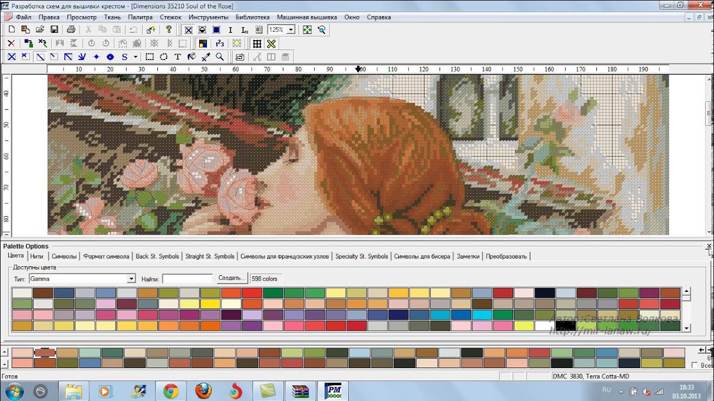This screenshot has height=401, width=714.
Task: Save the pattern with floppy disk icon
Action: point(54,30)
